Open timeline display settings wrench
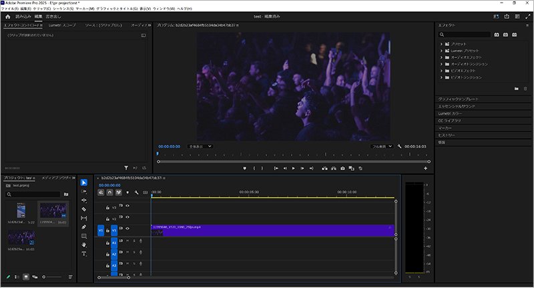Image resolution: width=534 pixels, height=301 pixels. click(x=136, y=192)
